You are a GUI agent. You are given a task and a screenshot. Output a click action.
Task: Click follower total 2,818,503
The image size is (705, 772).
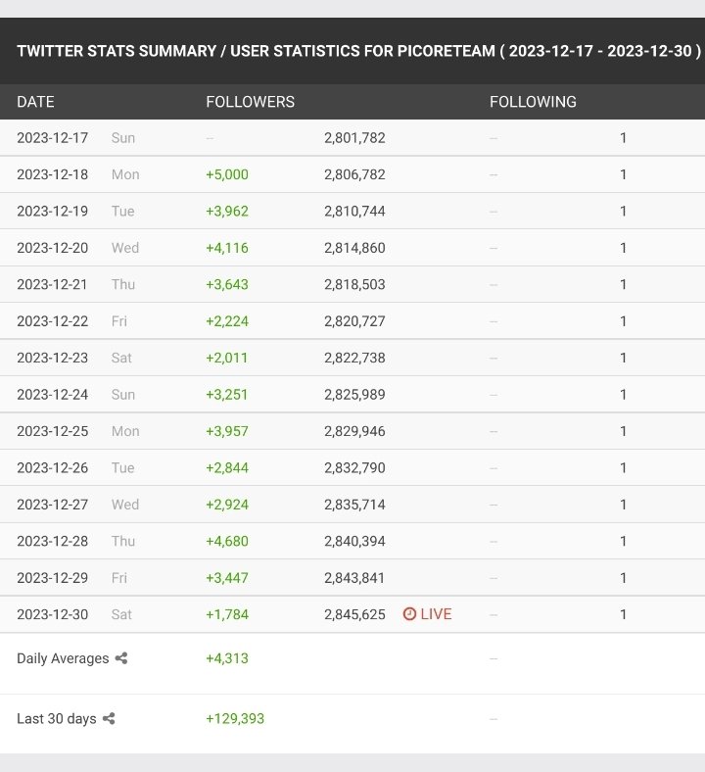(354, 284)
